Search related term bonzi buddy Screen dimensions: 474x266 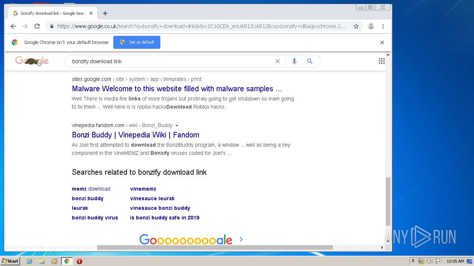point(88,198)
